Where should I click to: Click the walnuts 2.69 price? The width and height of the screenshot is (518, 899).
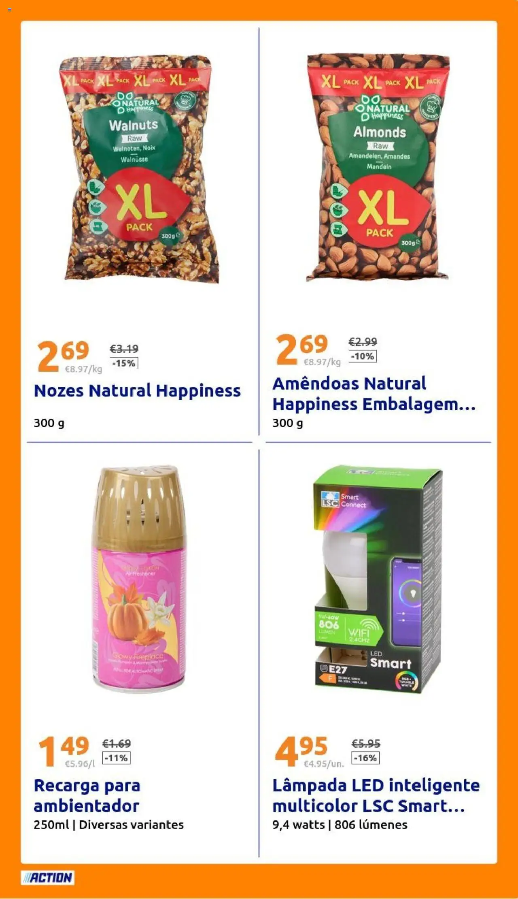63,356
